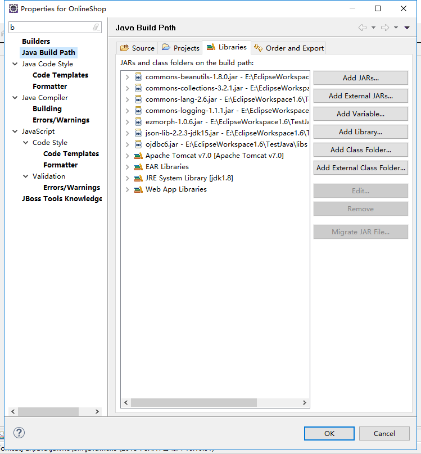Collapse the Java Code Style tree node
Screen dimensions: 421x454
(15, 63)
